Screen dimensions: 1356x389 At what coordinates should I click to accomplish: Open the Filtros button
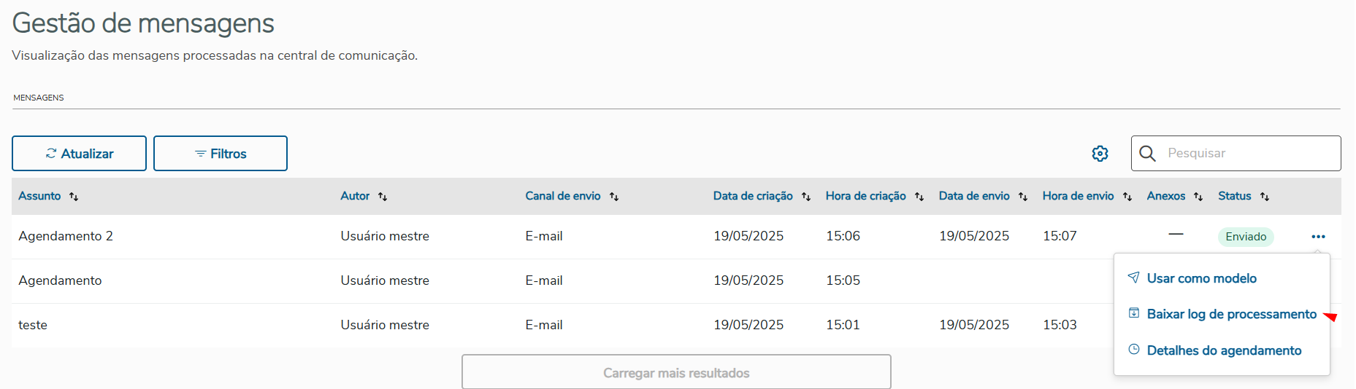(x=221, y=154)
